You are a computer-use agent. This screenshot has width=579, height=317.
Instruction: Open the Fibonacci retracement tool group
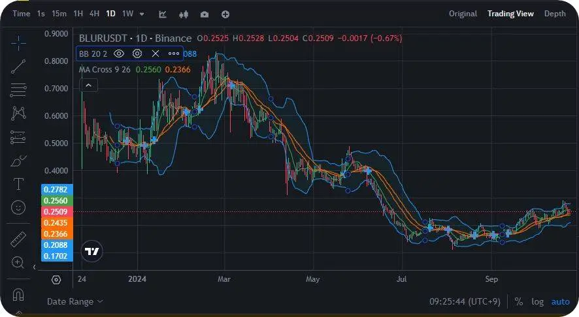pyautogui.click(x=18, y=90)
